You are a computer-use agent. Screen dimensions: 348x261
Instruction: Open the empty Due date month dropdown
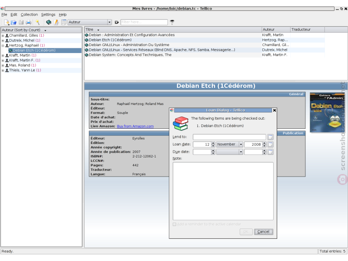coord(230,152)
